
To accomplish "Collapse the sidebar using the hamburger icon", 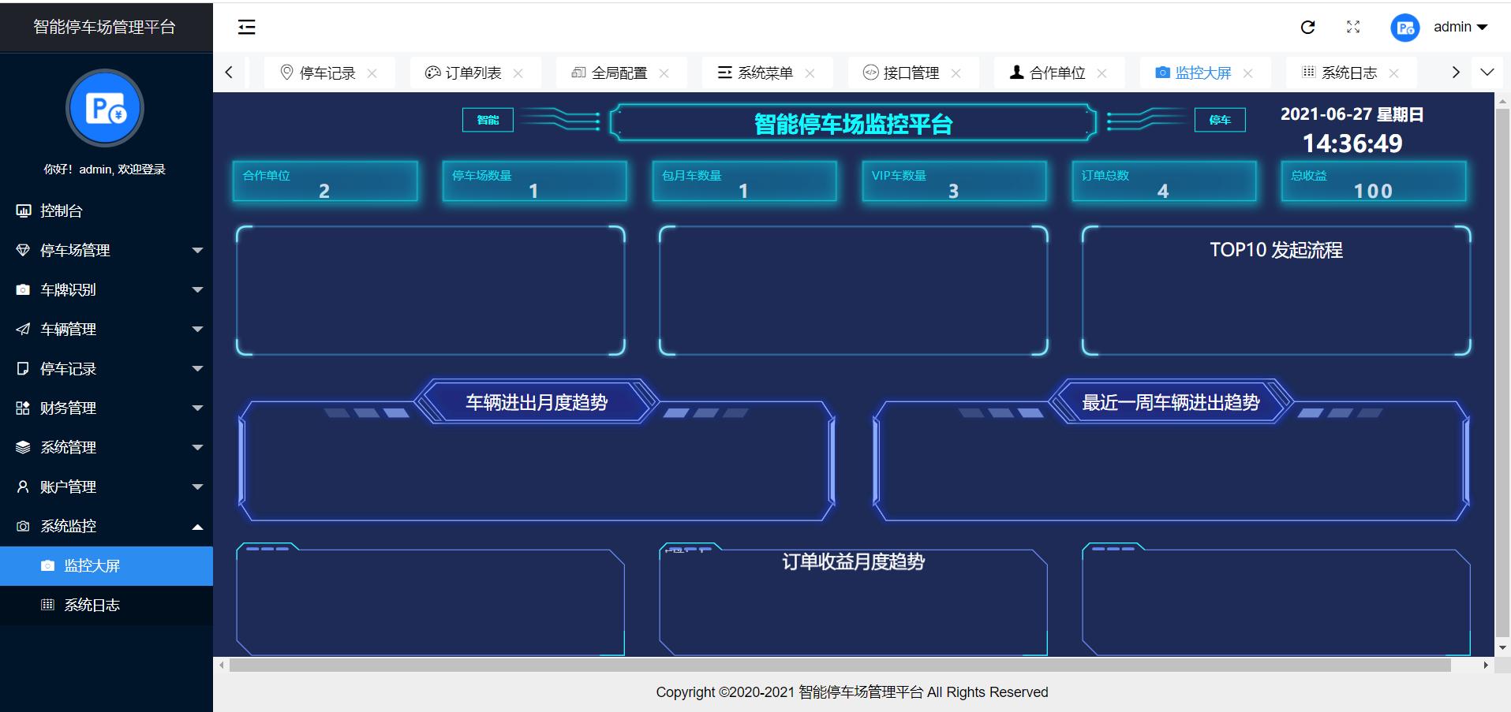I will pyautogui.click(x=246, y=27).
